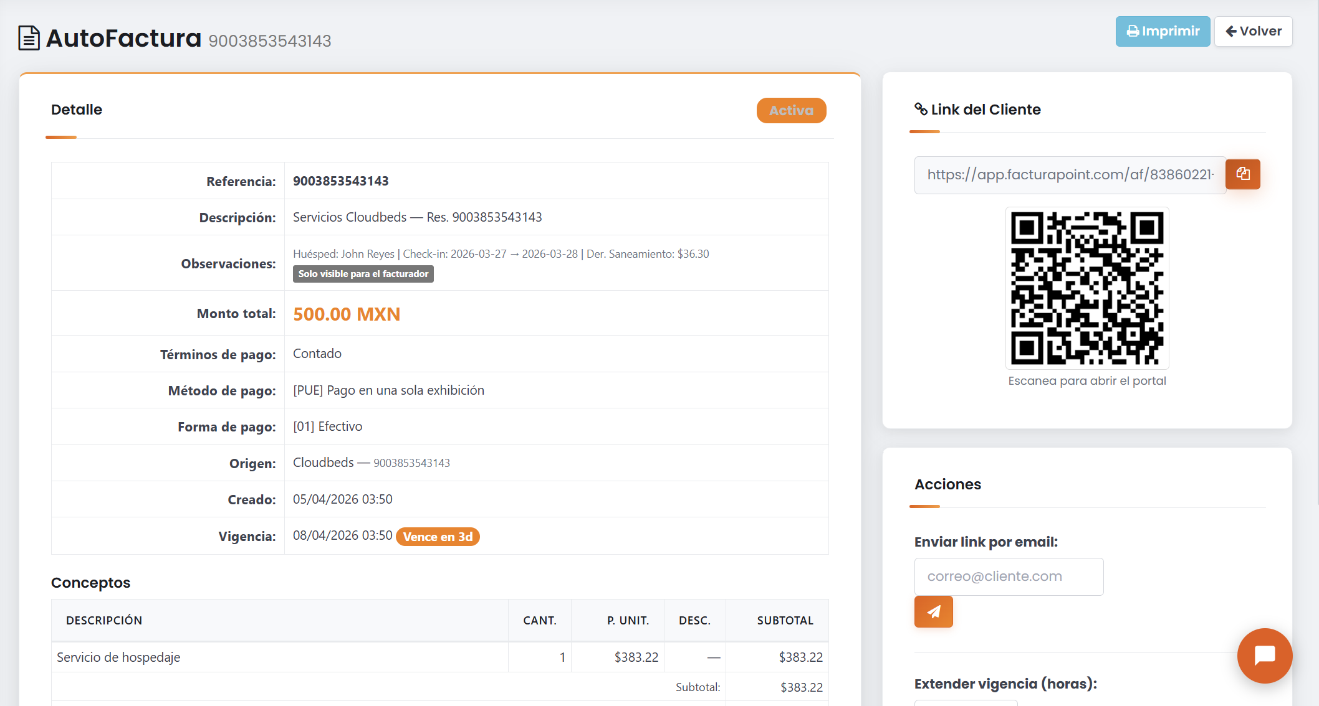Click the Extender vigencia (horas) label
The width and height of the screenshot is (1319, 706).
1005,684
